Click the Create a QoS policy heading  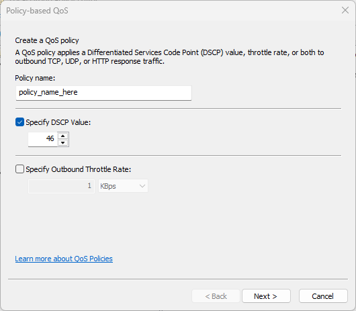pyautogui.click(x=47, y=40)
